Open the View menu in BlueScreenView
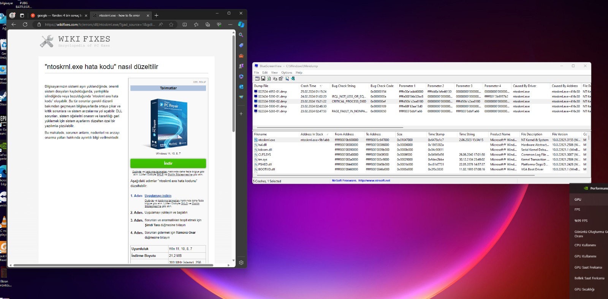Screen dimensions: 608x299 tap(274, 72)
